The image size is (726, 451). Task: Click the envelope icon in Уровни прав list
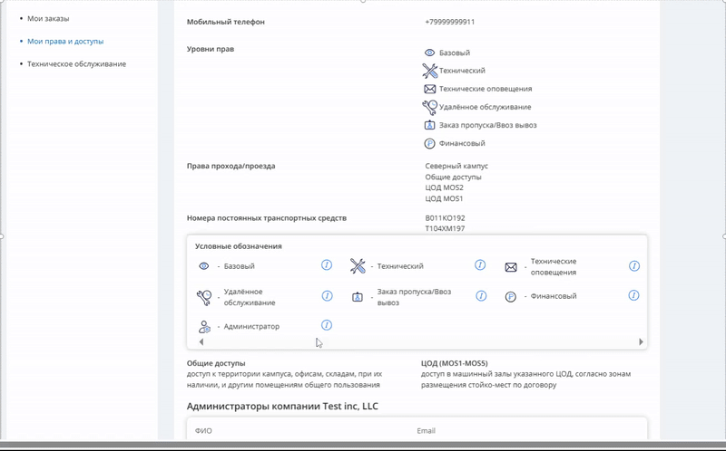pos(430,89)
